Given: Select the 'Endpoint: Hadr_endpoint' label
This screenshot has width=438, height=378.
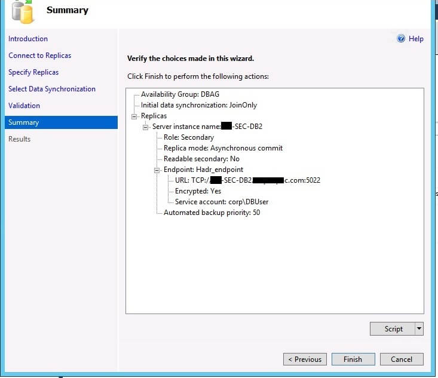Looking at the screenshot, I should 203,170.
